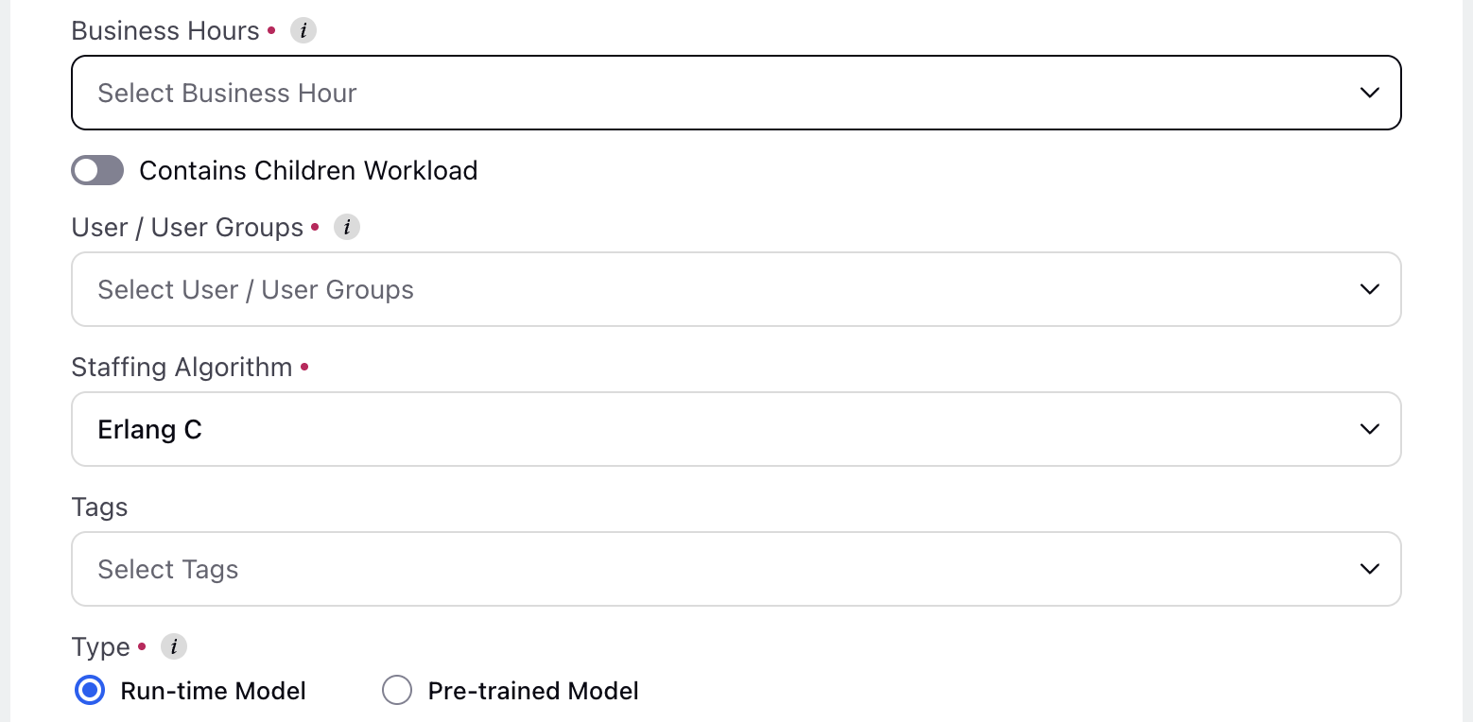The width and height of the screenshot is (1473, 722).
Task: Click the User / User Groups info icon
Action: click(x=347, y=227)
